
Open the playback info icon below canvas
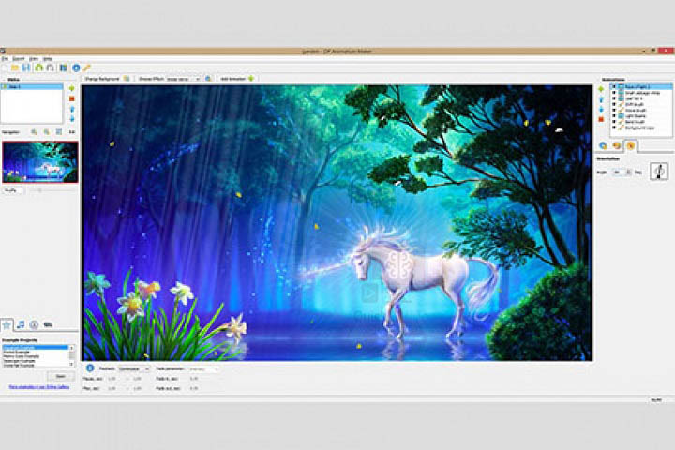pos(90,368)
